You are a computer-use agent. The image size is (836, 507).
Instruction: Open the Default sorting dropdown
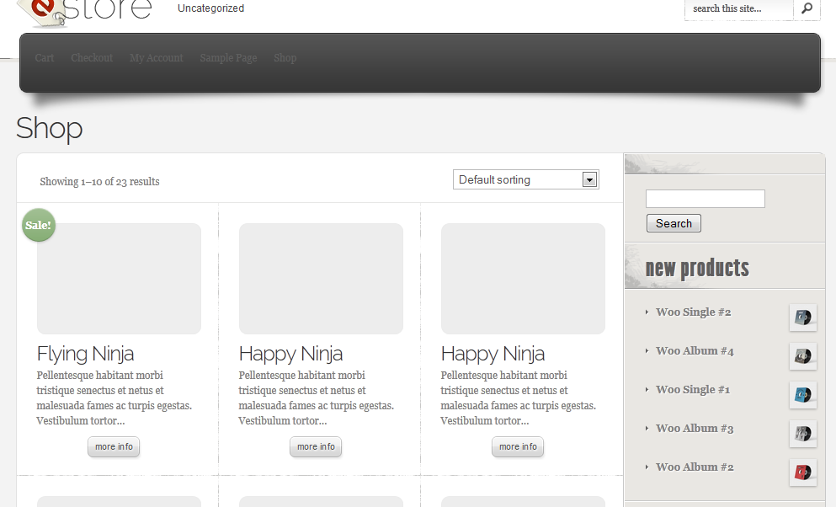tap(525, 179)
